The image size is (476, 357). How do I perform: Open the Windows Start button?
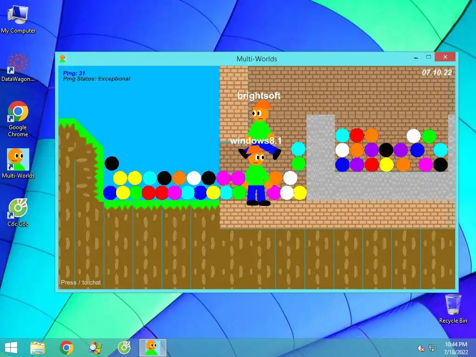[11, 348]
